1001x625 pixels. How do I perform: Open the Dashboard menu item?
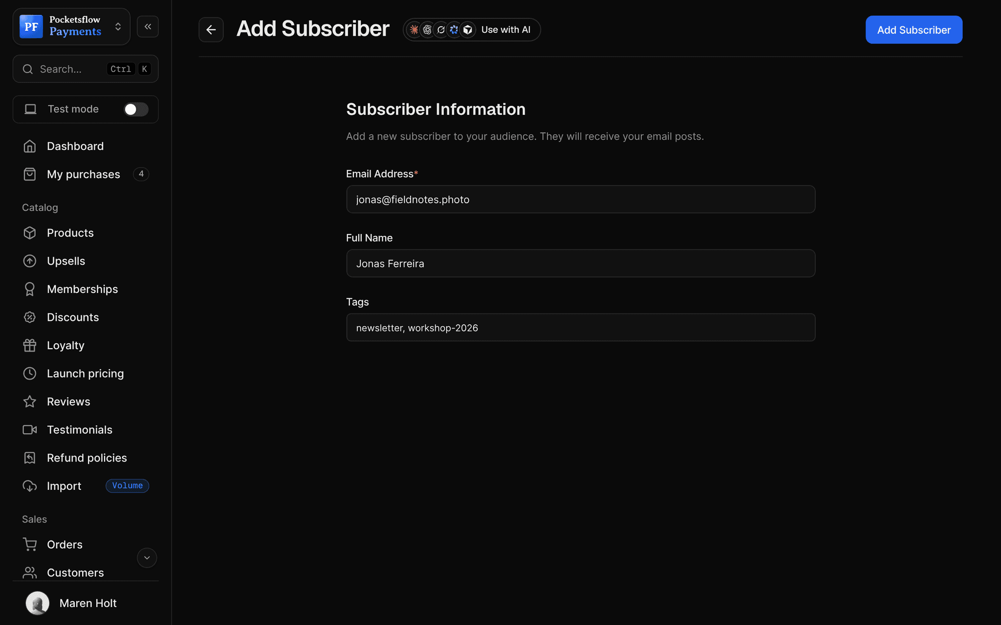click(86, 146)
